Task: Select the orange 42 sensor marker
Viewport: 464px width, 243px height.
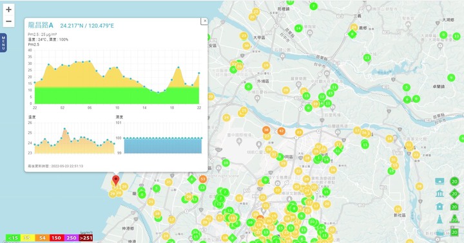Action: coord(281,131)
